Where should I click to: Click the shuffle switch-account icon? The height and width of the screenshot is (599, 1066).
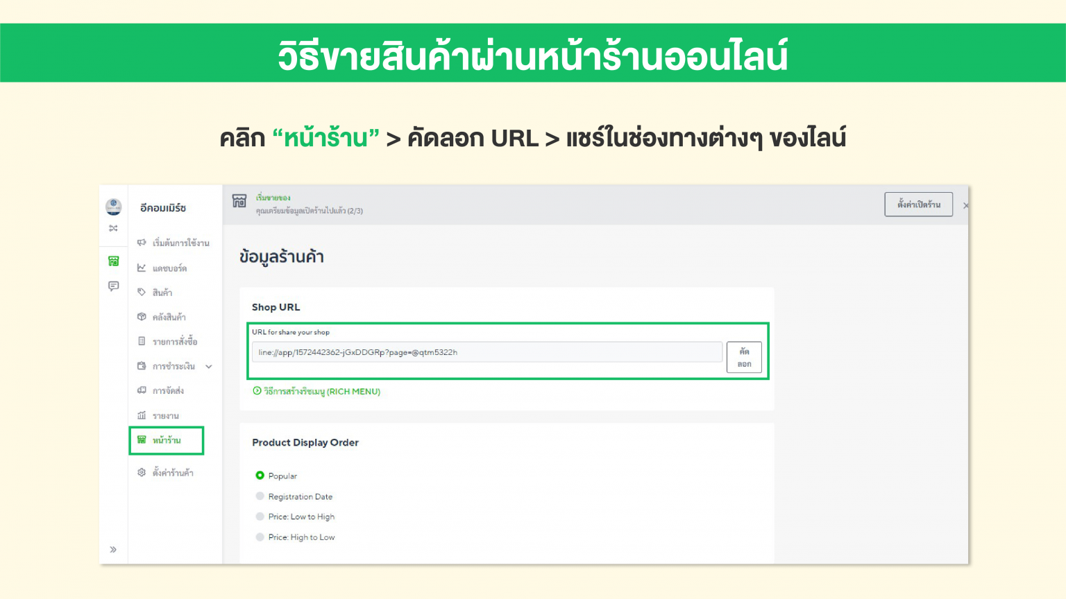(x=114, y=228)
